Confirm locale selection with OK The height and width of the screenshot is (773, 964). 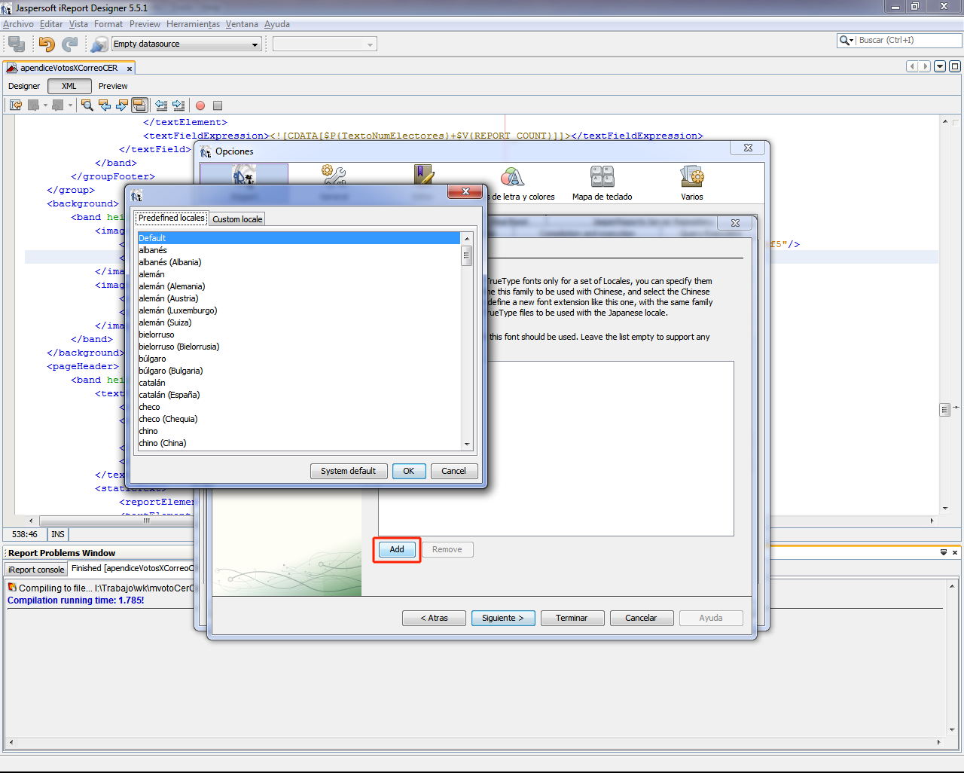click(x=408, y=471)
